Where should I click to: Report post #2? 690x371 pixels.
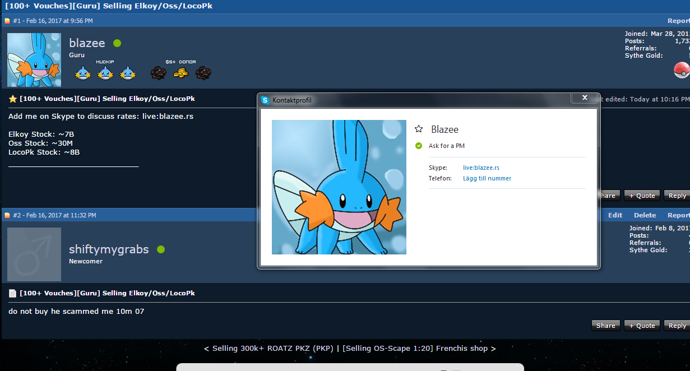[679, 215]
